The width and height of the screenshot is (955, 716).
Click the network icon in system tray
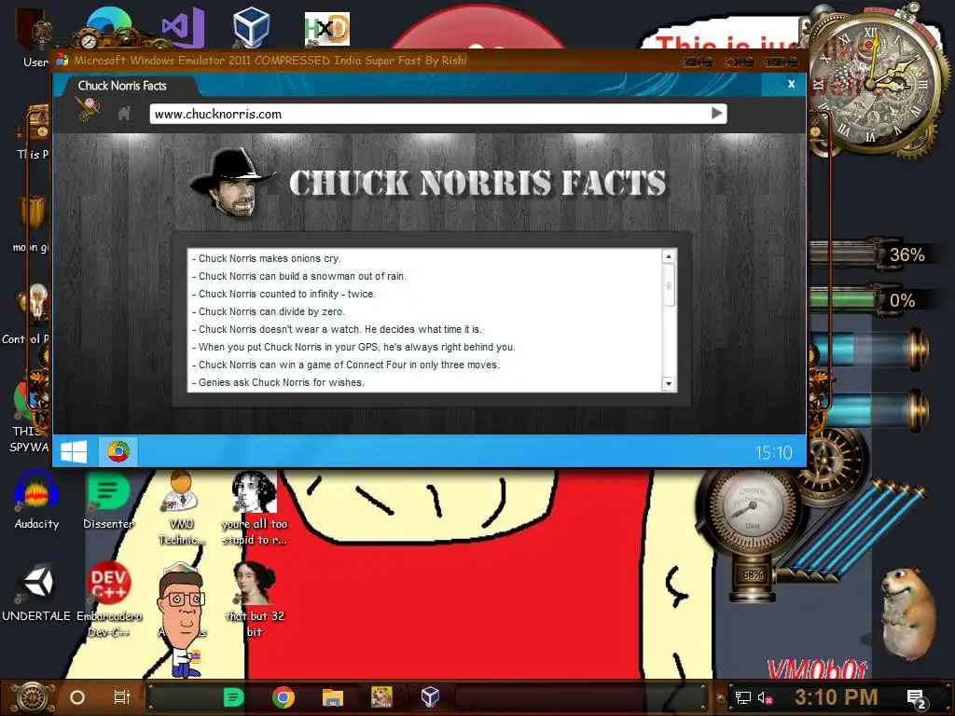point(743,697)
